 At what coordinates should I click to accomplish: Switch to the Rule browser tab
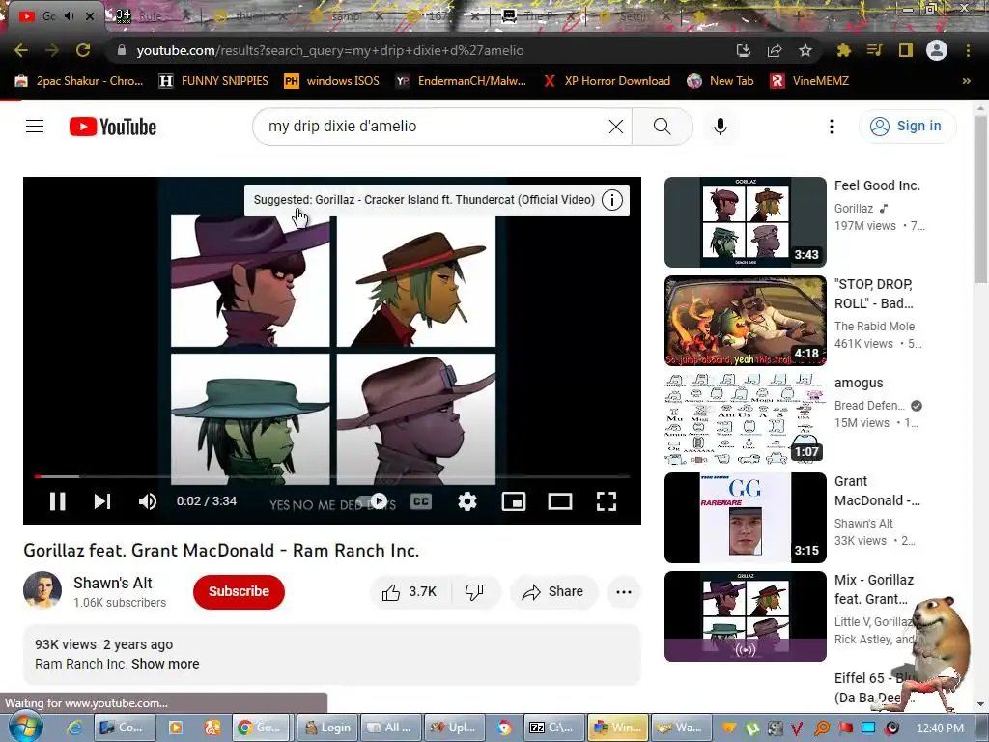(x=150, y=15)
